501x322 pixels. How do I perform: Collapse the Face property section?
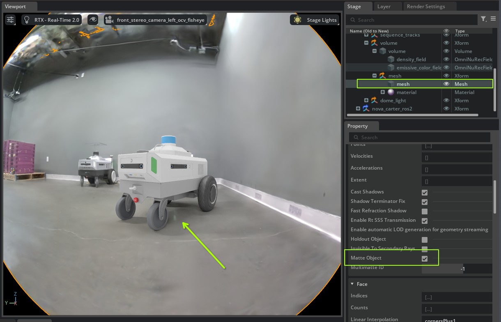click(x=352, y=284)
